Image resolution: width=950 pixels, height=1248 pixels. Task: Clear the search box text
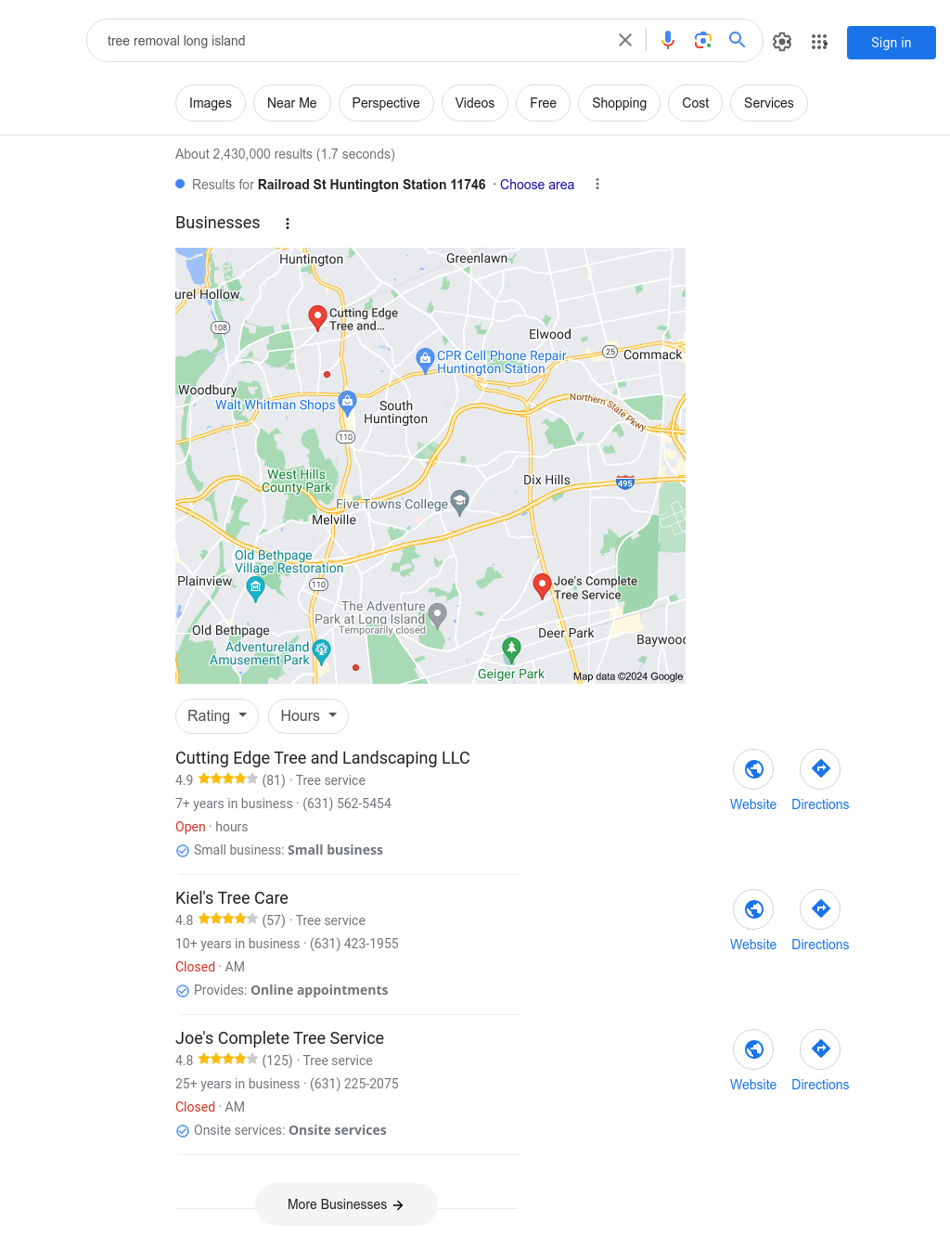click(x=625, y=41)
